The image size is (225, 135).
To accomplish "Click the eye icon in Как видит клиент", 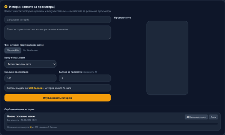I will click(187, 117).
